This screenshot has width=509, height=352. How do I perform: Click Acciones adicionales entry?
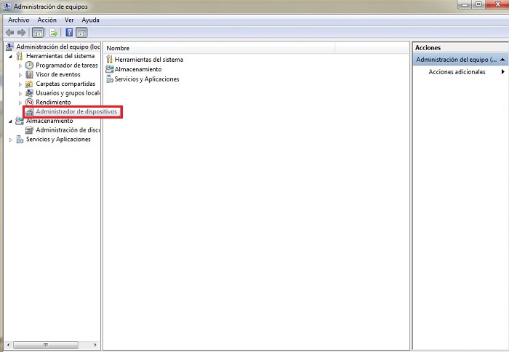(457, 72)
